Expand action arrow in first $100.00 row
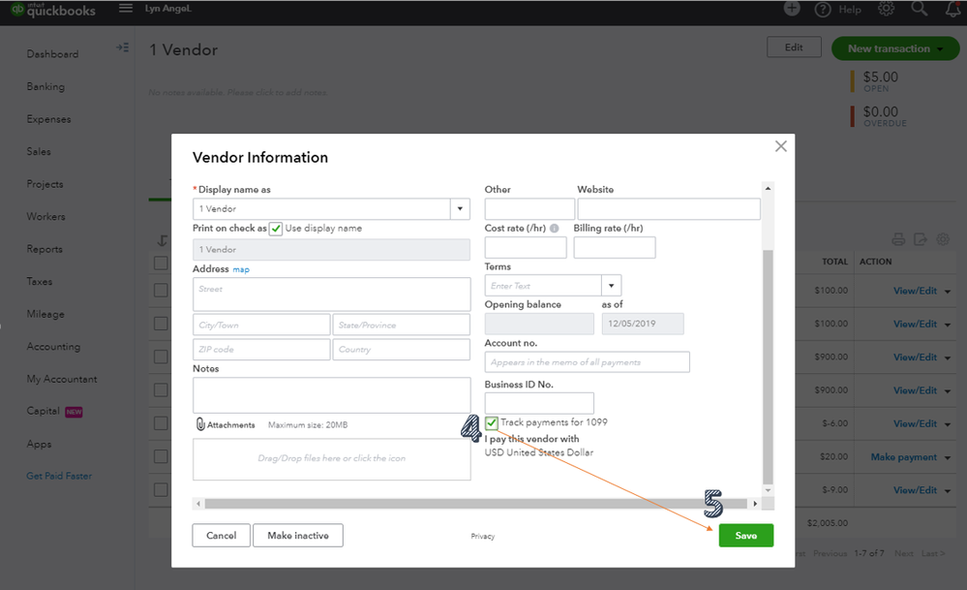Viewport: 967px width, 590px height. (948, 292)
